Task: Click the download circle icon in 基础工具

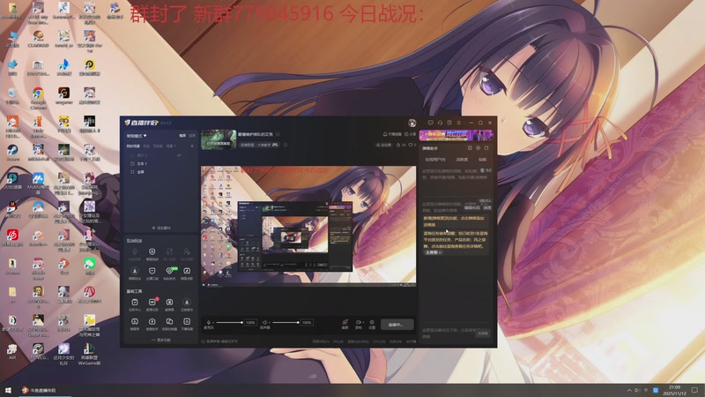Action: pos(187,303)
